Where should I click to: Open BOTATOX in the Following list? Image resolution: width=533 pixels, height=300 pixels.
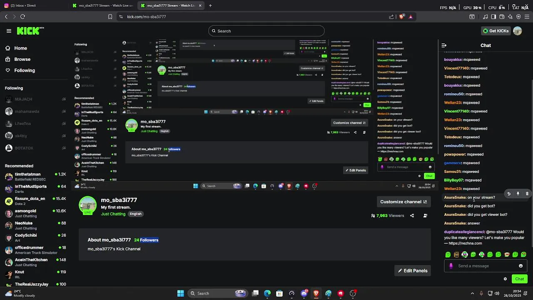point(35,148)
